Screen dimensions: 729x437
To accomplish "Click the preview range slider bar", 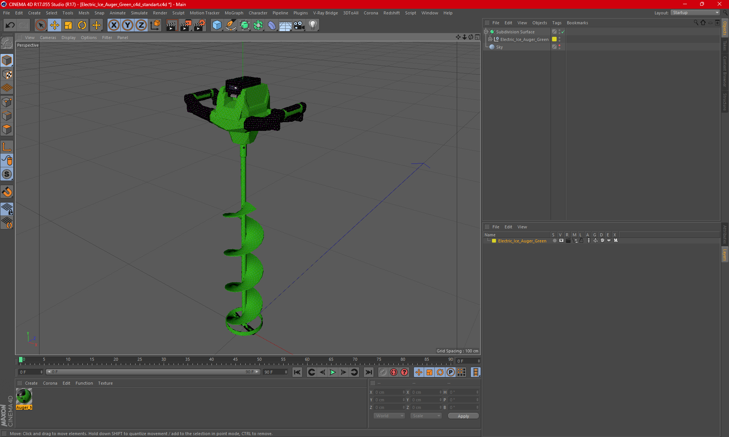I will click(153, 372).
